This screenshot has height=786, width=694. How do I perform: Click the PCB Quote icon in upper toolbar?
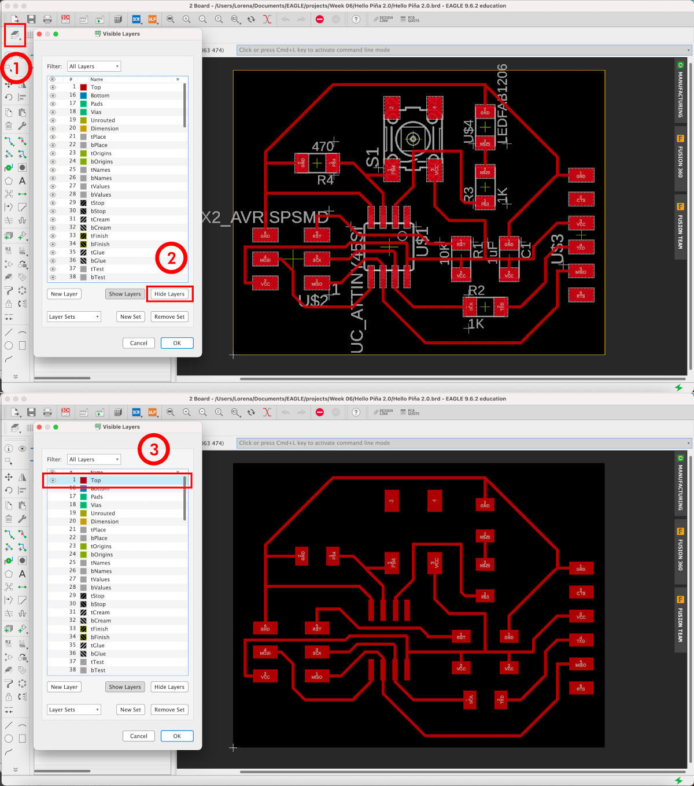tap(410, 19)
